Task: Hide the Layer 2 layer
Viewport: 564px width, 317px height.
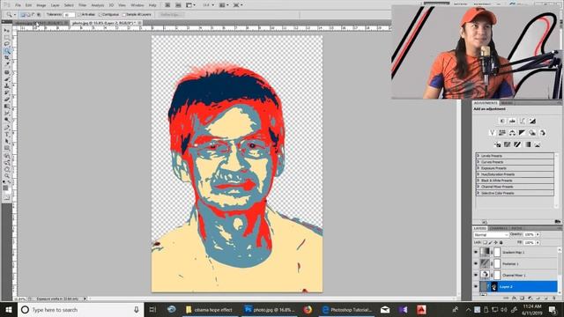Action: (476, 287)
